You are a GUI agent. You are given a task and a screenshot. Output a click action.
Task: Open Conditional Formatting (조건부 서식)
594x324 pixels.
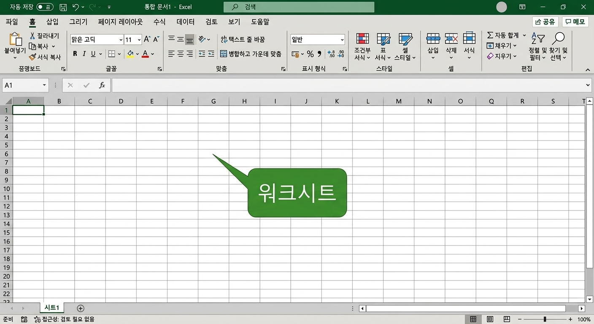[x=362, y=46]
